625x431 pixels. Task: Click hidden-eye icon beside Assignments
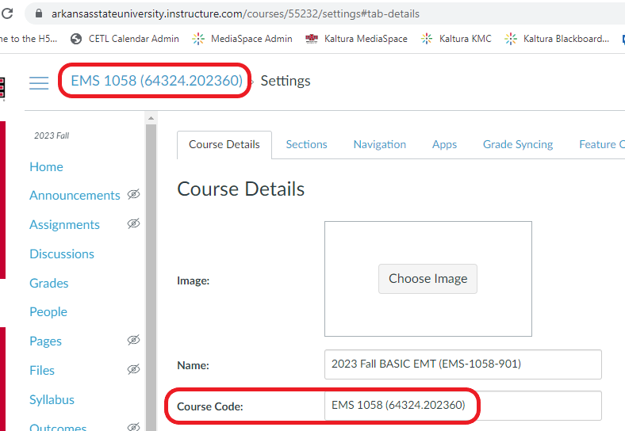tap(133, 223)
